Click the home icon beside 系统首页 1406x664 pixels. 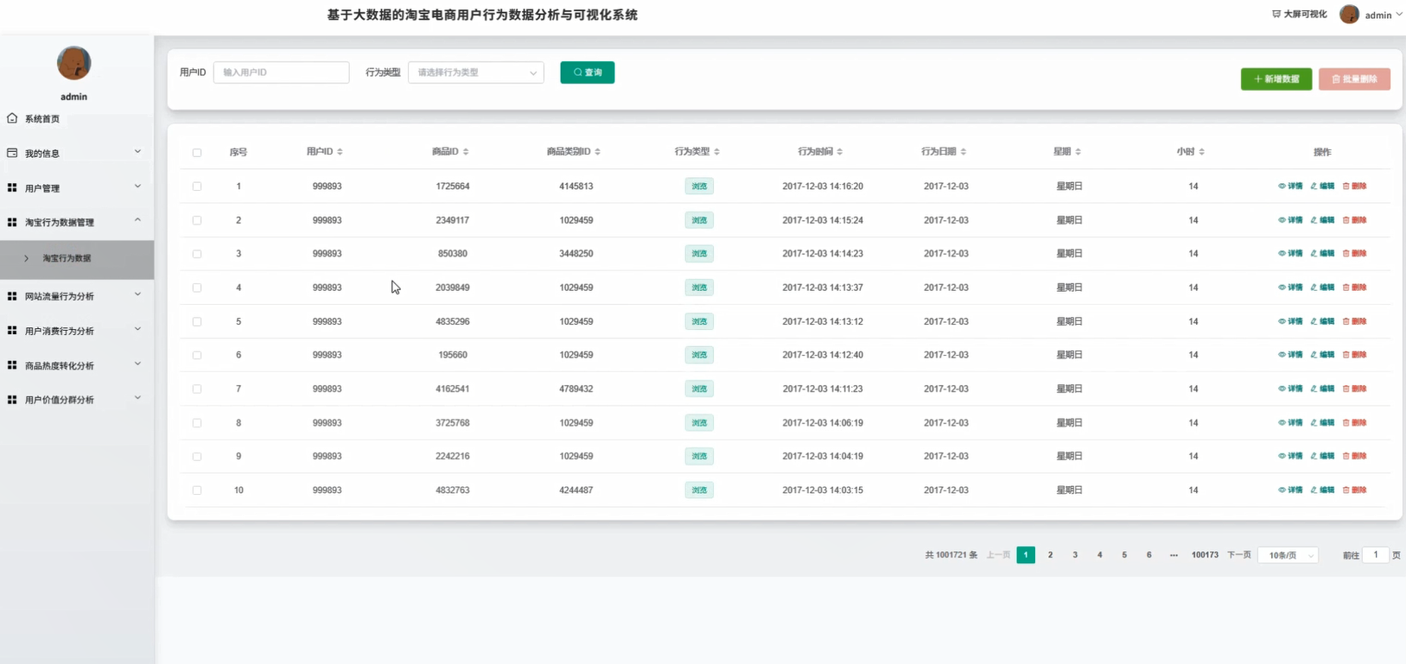point(12,118)
